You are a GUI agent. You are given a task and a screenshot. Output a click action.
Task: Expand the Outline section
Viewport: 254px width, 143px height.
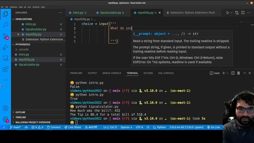click(20, 112)
